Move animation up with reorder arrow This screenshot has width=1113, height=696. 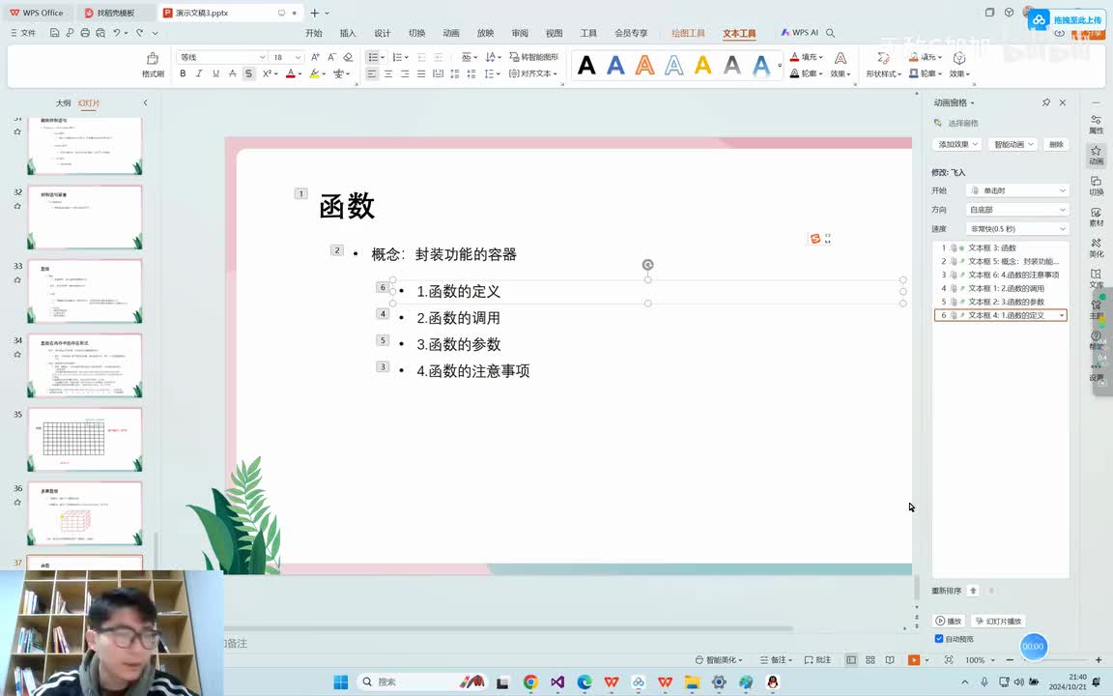click(973, 591)
